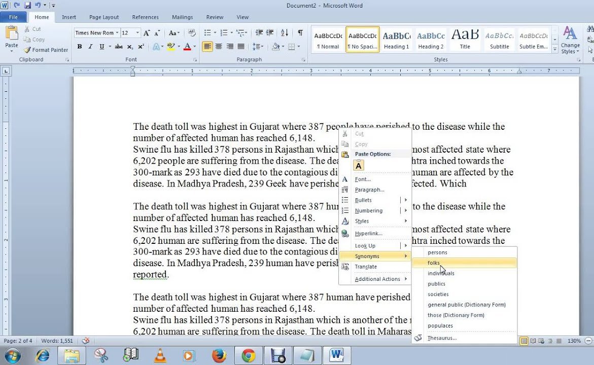Toggle Italic formatting
This screenshot has height=365, width=594.
[x=91, y=47]
